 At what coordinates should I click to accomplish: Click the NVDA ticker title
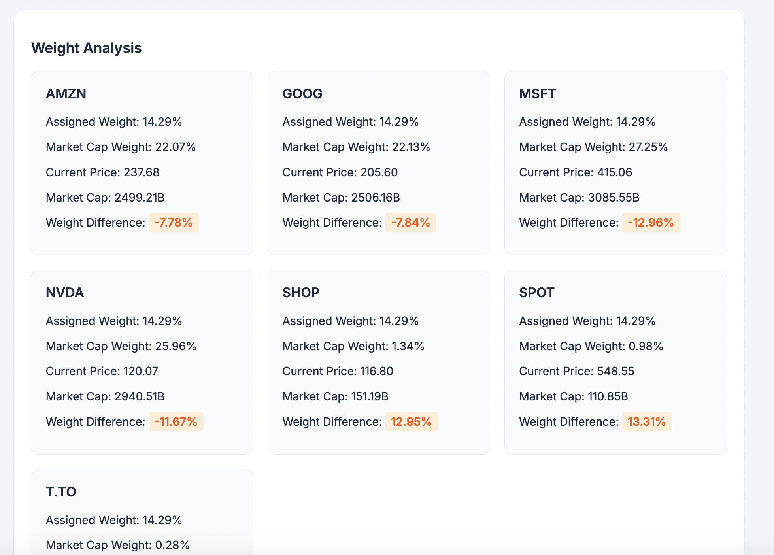[65, 293]
